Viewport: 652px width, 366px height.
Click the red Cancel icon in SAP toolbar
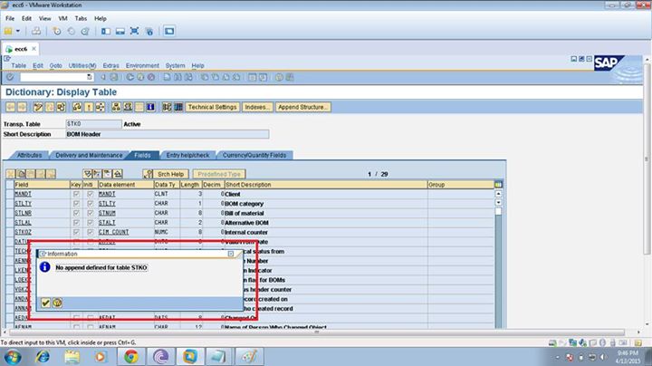pos(151,77)
